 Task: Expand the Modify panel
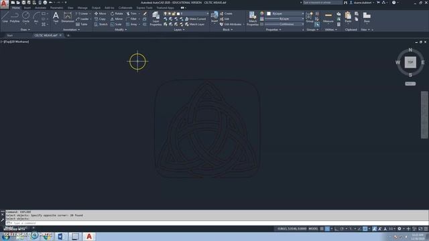click(x=121, y=29)
